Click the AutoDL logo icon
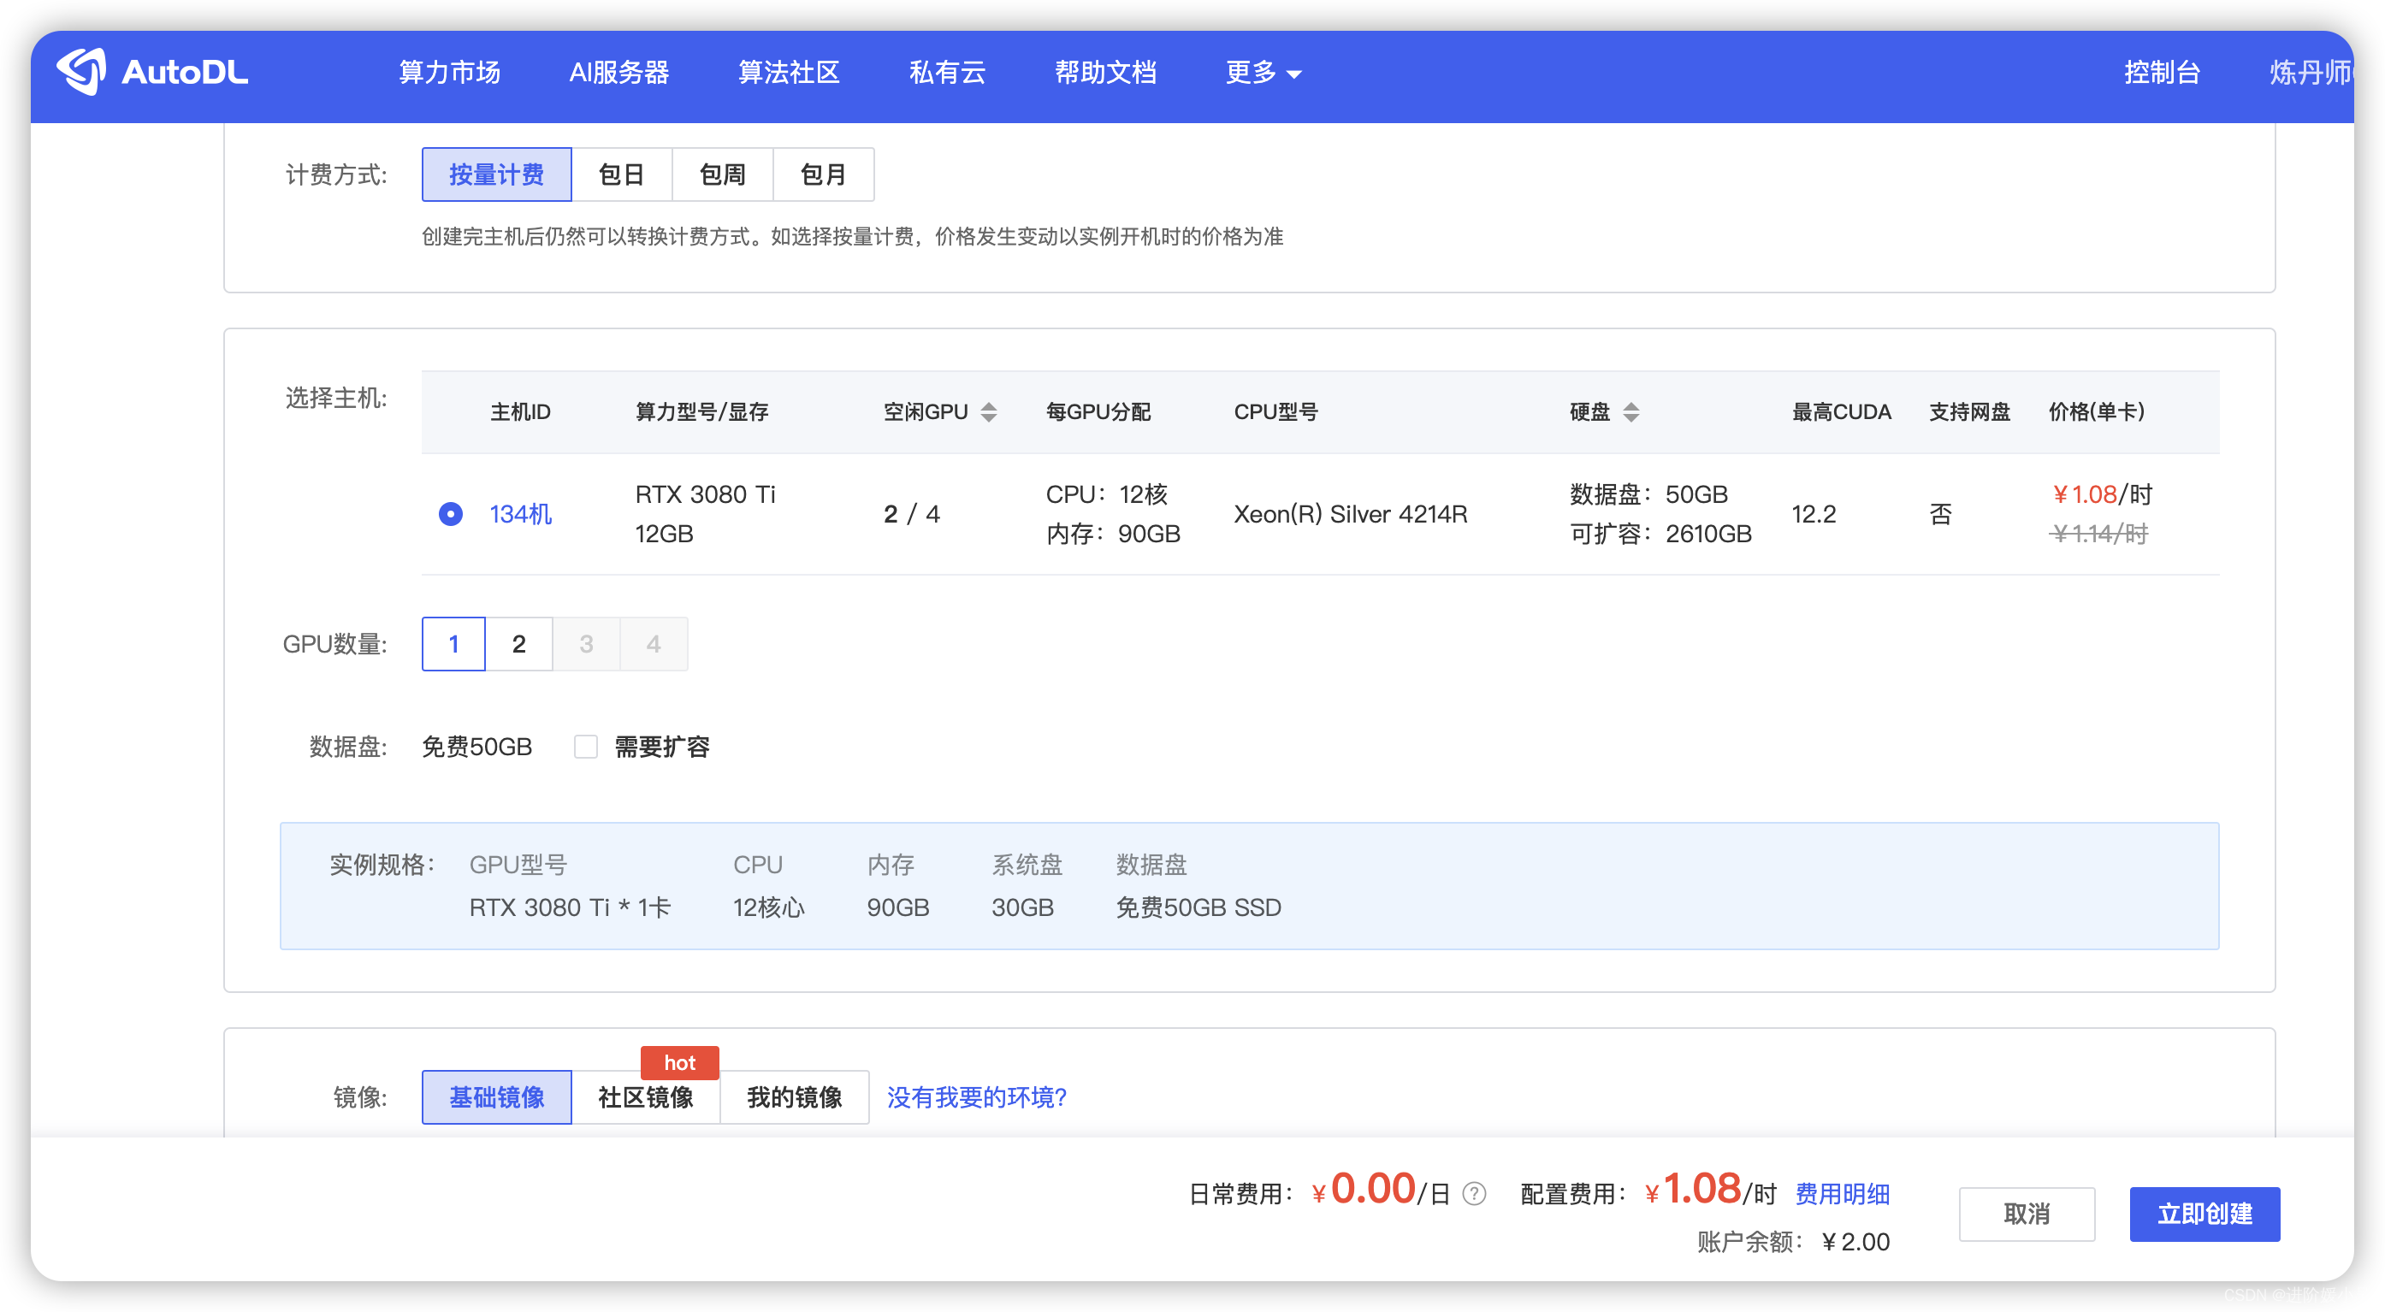Viewport: 2385px width, 1312px height. [x=81, y=71]
